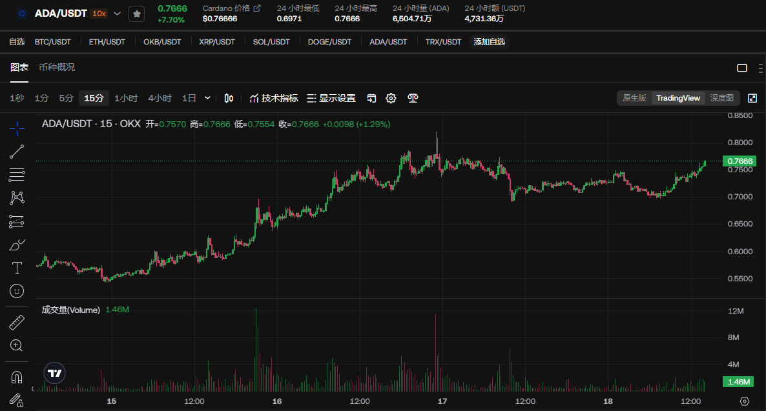Toggle the lock drawings mode
The height and width of the screenshot is (411, 766).
point(17,400)
